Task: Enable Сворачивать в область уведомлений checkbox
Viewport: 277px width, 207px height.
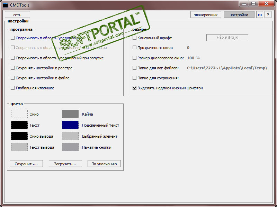Action: pos(12,38)
